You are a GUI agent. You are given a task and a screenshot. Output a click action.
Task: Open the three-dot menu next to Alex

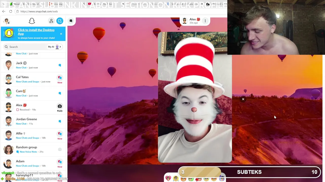point(205,21)
